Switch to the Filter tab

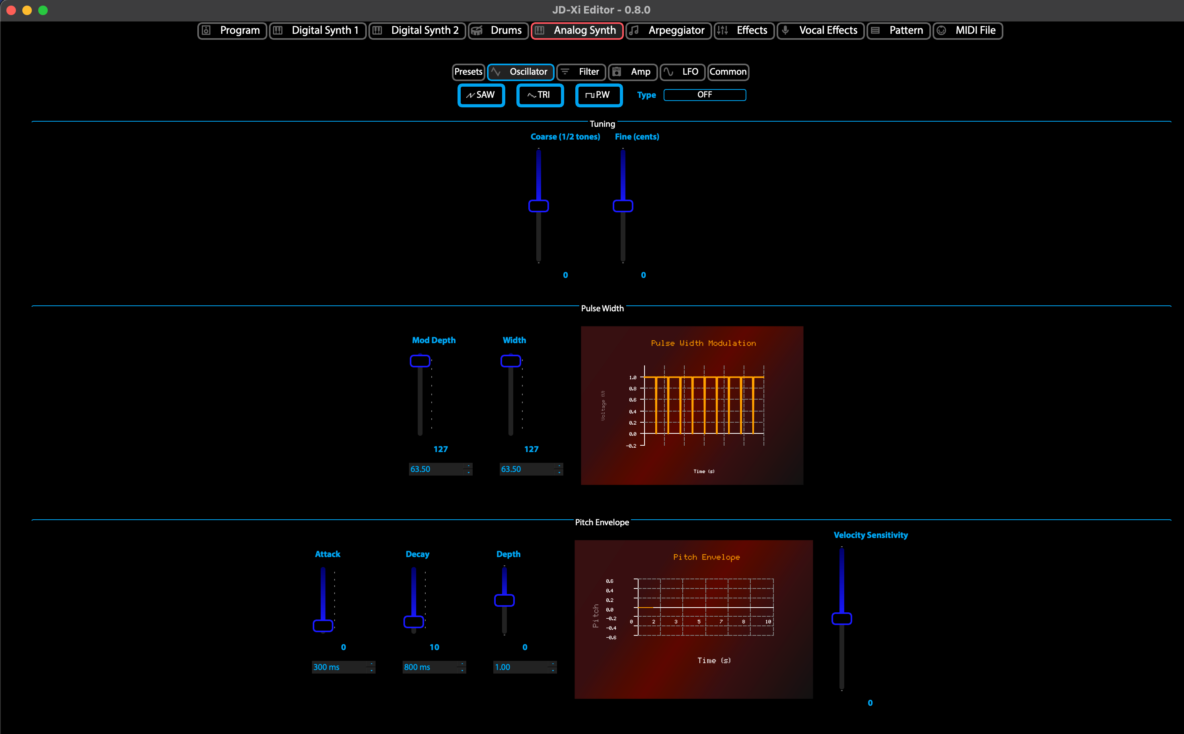(581, 72)
